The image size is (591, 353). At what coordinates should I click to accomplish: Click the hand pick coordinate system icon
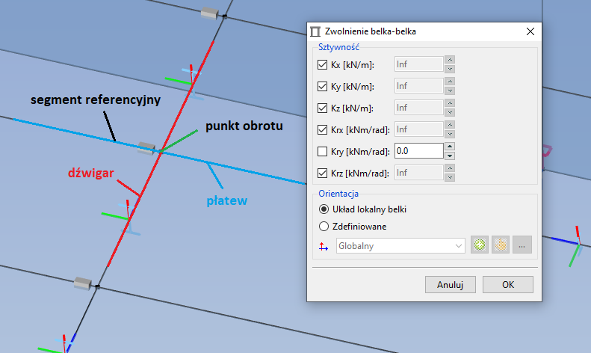(x=501, y=245)
